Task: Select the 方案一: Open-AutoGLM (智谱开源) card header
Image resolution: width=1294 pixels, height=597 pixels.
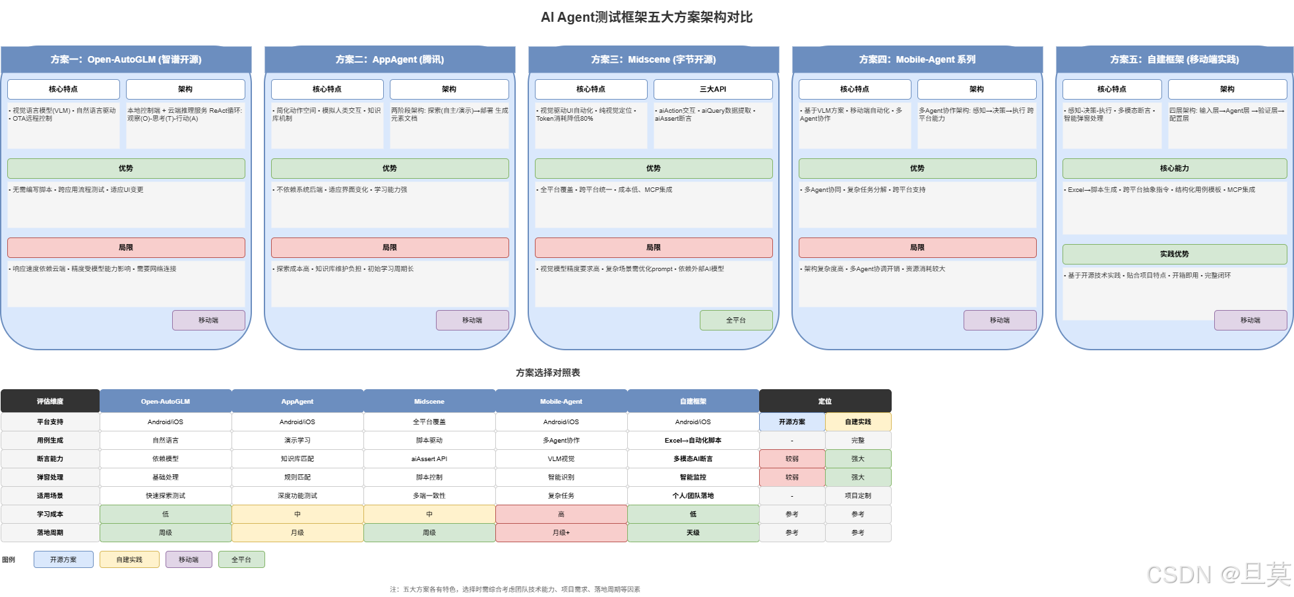Action: point(126,59)
